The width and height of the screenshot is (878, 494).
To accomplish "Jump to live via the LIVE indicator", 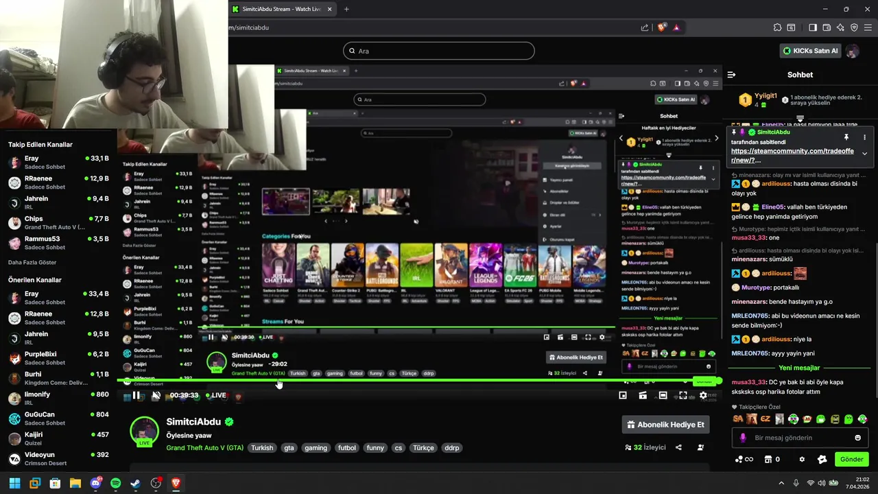I will click(215, 395).
